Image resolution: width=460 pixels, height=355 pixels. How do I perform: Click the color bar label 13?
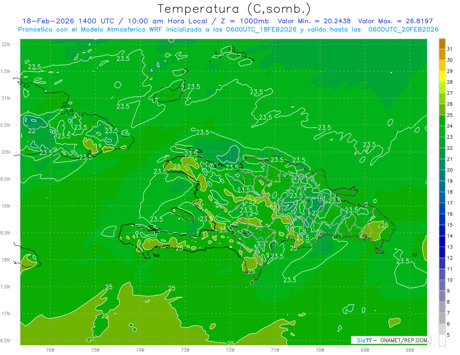(x=450, y=247)
